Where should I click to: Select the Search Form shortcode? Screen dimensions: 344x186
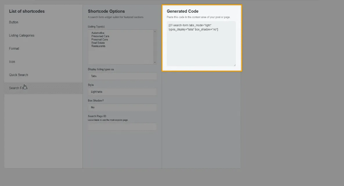18,88
